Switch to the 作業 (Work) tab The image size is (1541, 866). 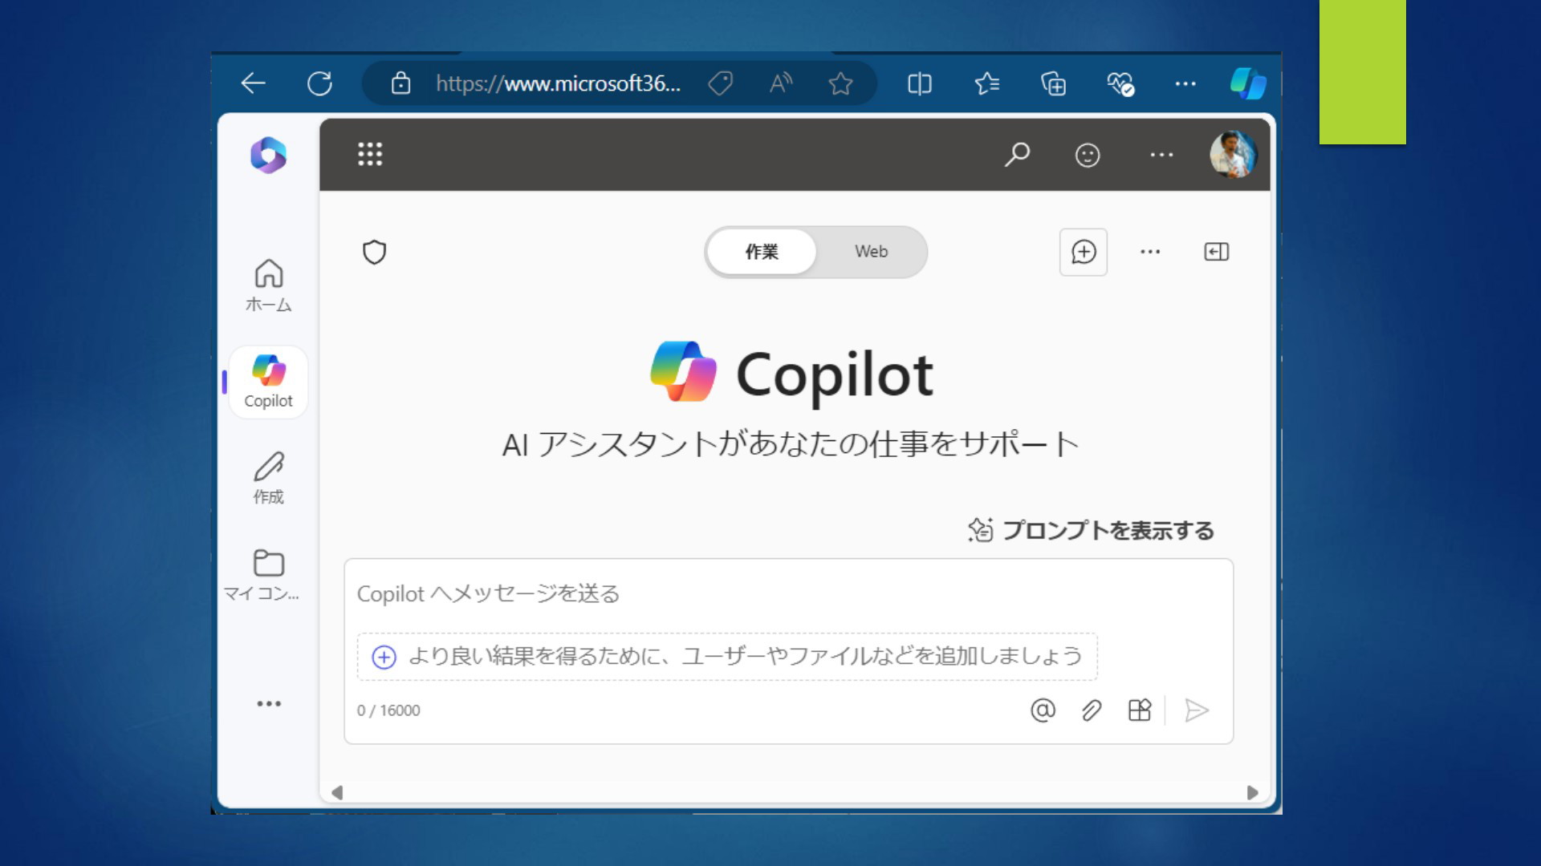(762, 252)
